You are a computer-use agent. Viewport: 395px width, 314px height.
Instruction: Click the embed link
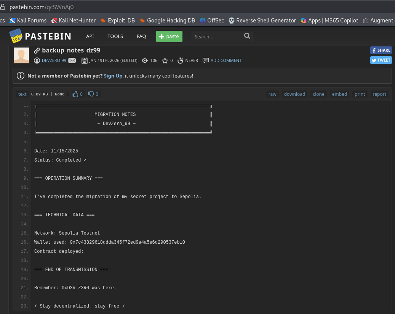click(339, 94)
